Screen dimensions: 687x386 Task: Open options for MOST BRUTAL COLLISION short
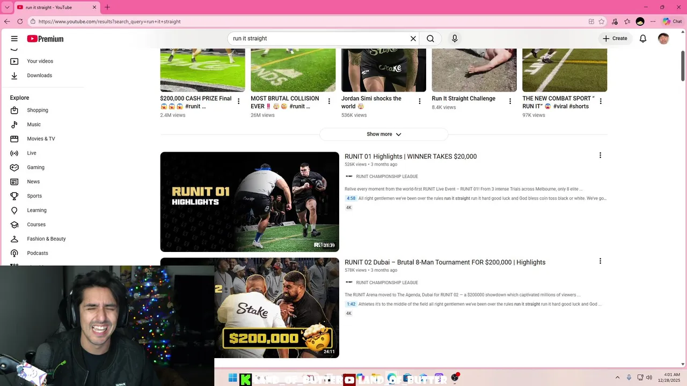[x=329, y=101]
